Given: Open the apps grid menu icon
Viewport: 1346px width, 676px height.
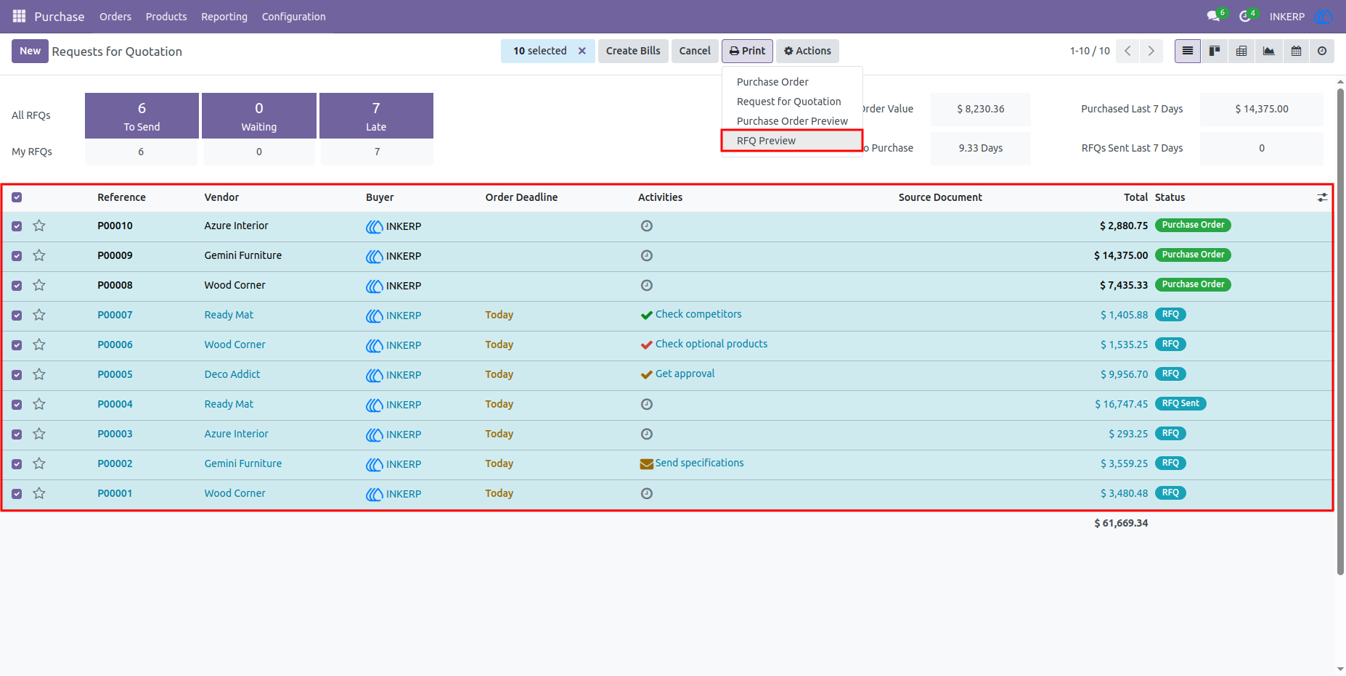Looking at the screenshot, I should click(19, 16).
